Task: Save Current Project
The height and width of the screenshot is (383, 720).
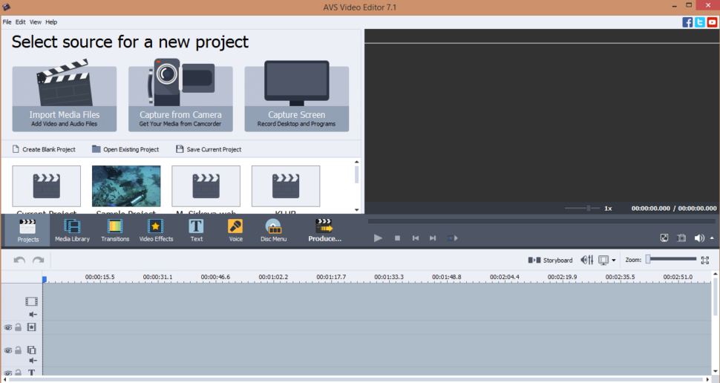Action: [209, 149]
